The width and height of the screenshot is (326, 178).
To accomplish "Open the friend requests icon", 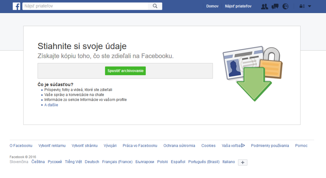I will (264, 6).
